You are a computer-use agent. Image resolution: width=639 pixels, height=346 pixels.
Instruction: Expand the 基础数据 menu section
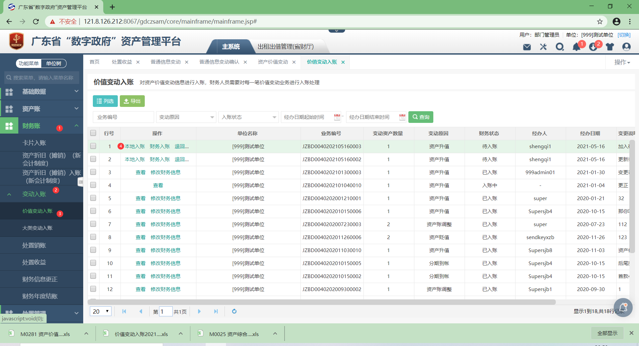[42, 92]
